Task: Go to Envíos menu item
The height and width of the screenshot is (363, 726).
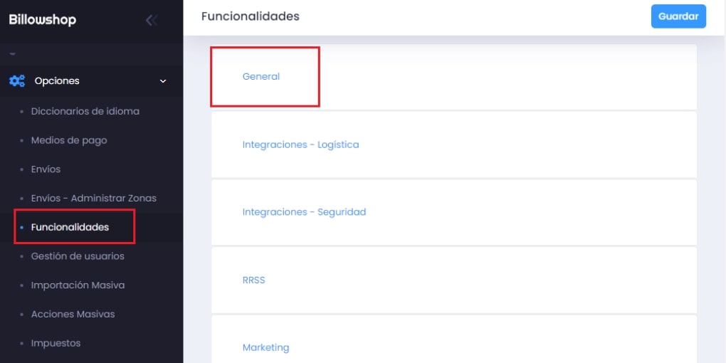Action: tap(46, 169)
